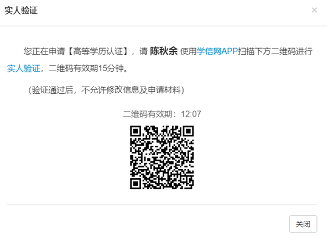Screen dimensions: 328x239
Task: Click the 扫描下方二维码进行 text
Action: [275, 51]
